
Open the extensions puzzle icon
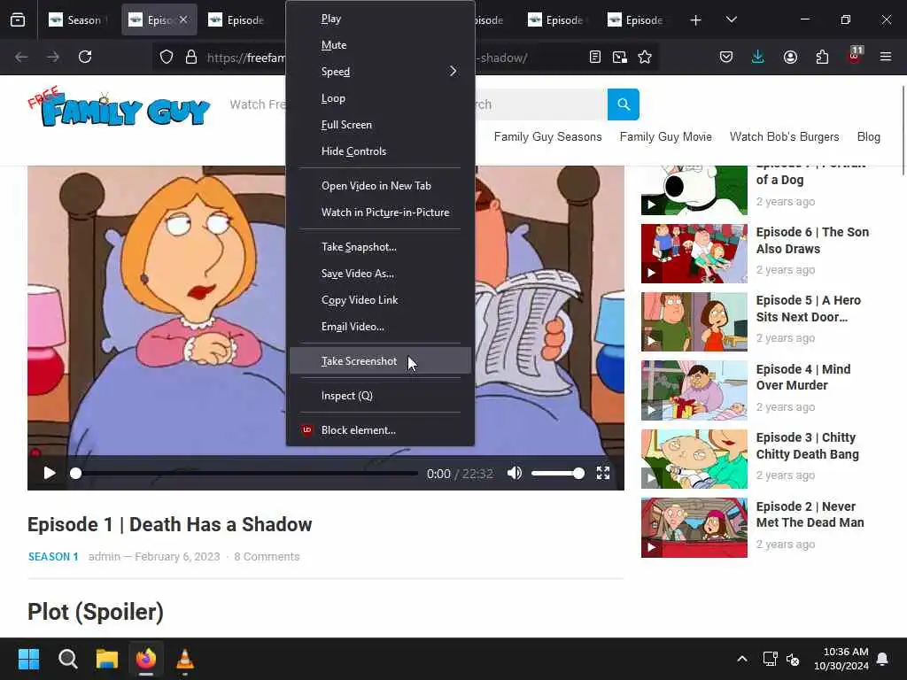[x=822, y=57]
